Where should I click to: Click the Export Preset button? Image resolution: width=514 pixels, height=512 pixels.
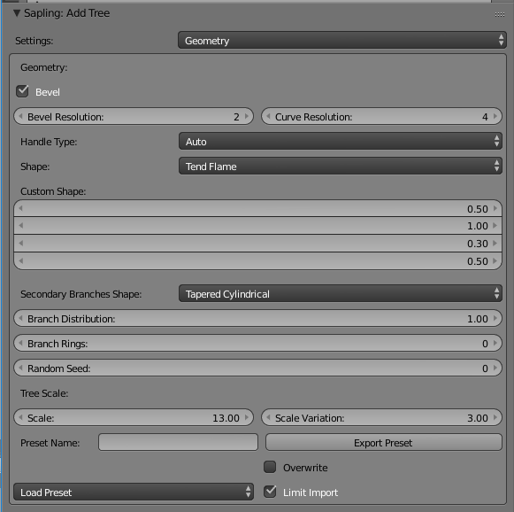click(384, 442)
